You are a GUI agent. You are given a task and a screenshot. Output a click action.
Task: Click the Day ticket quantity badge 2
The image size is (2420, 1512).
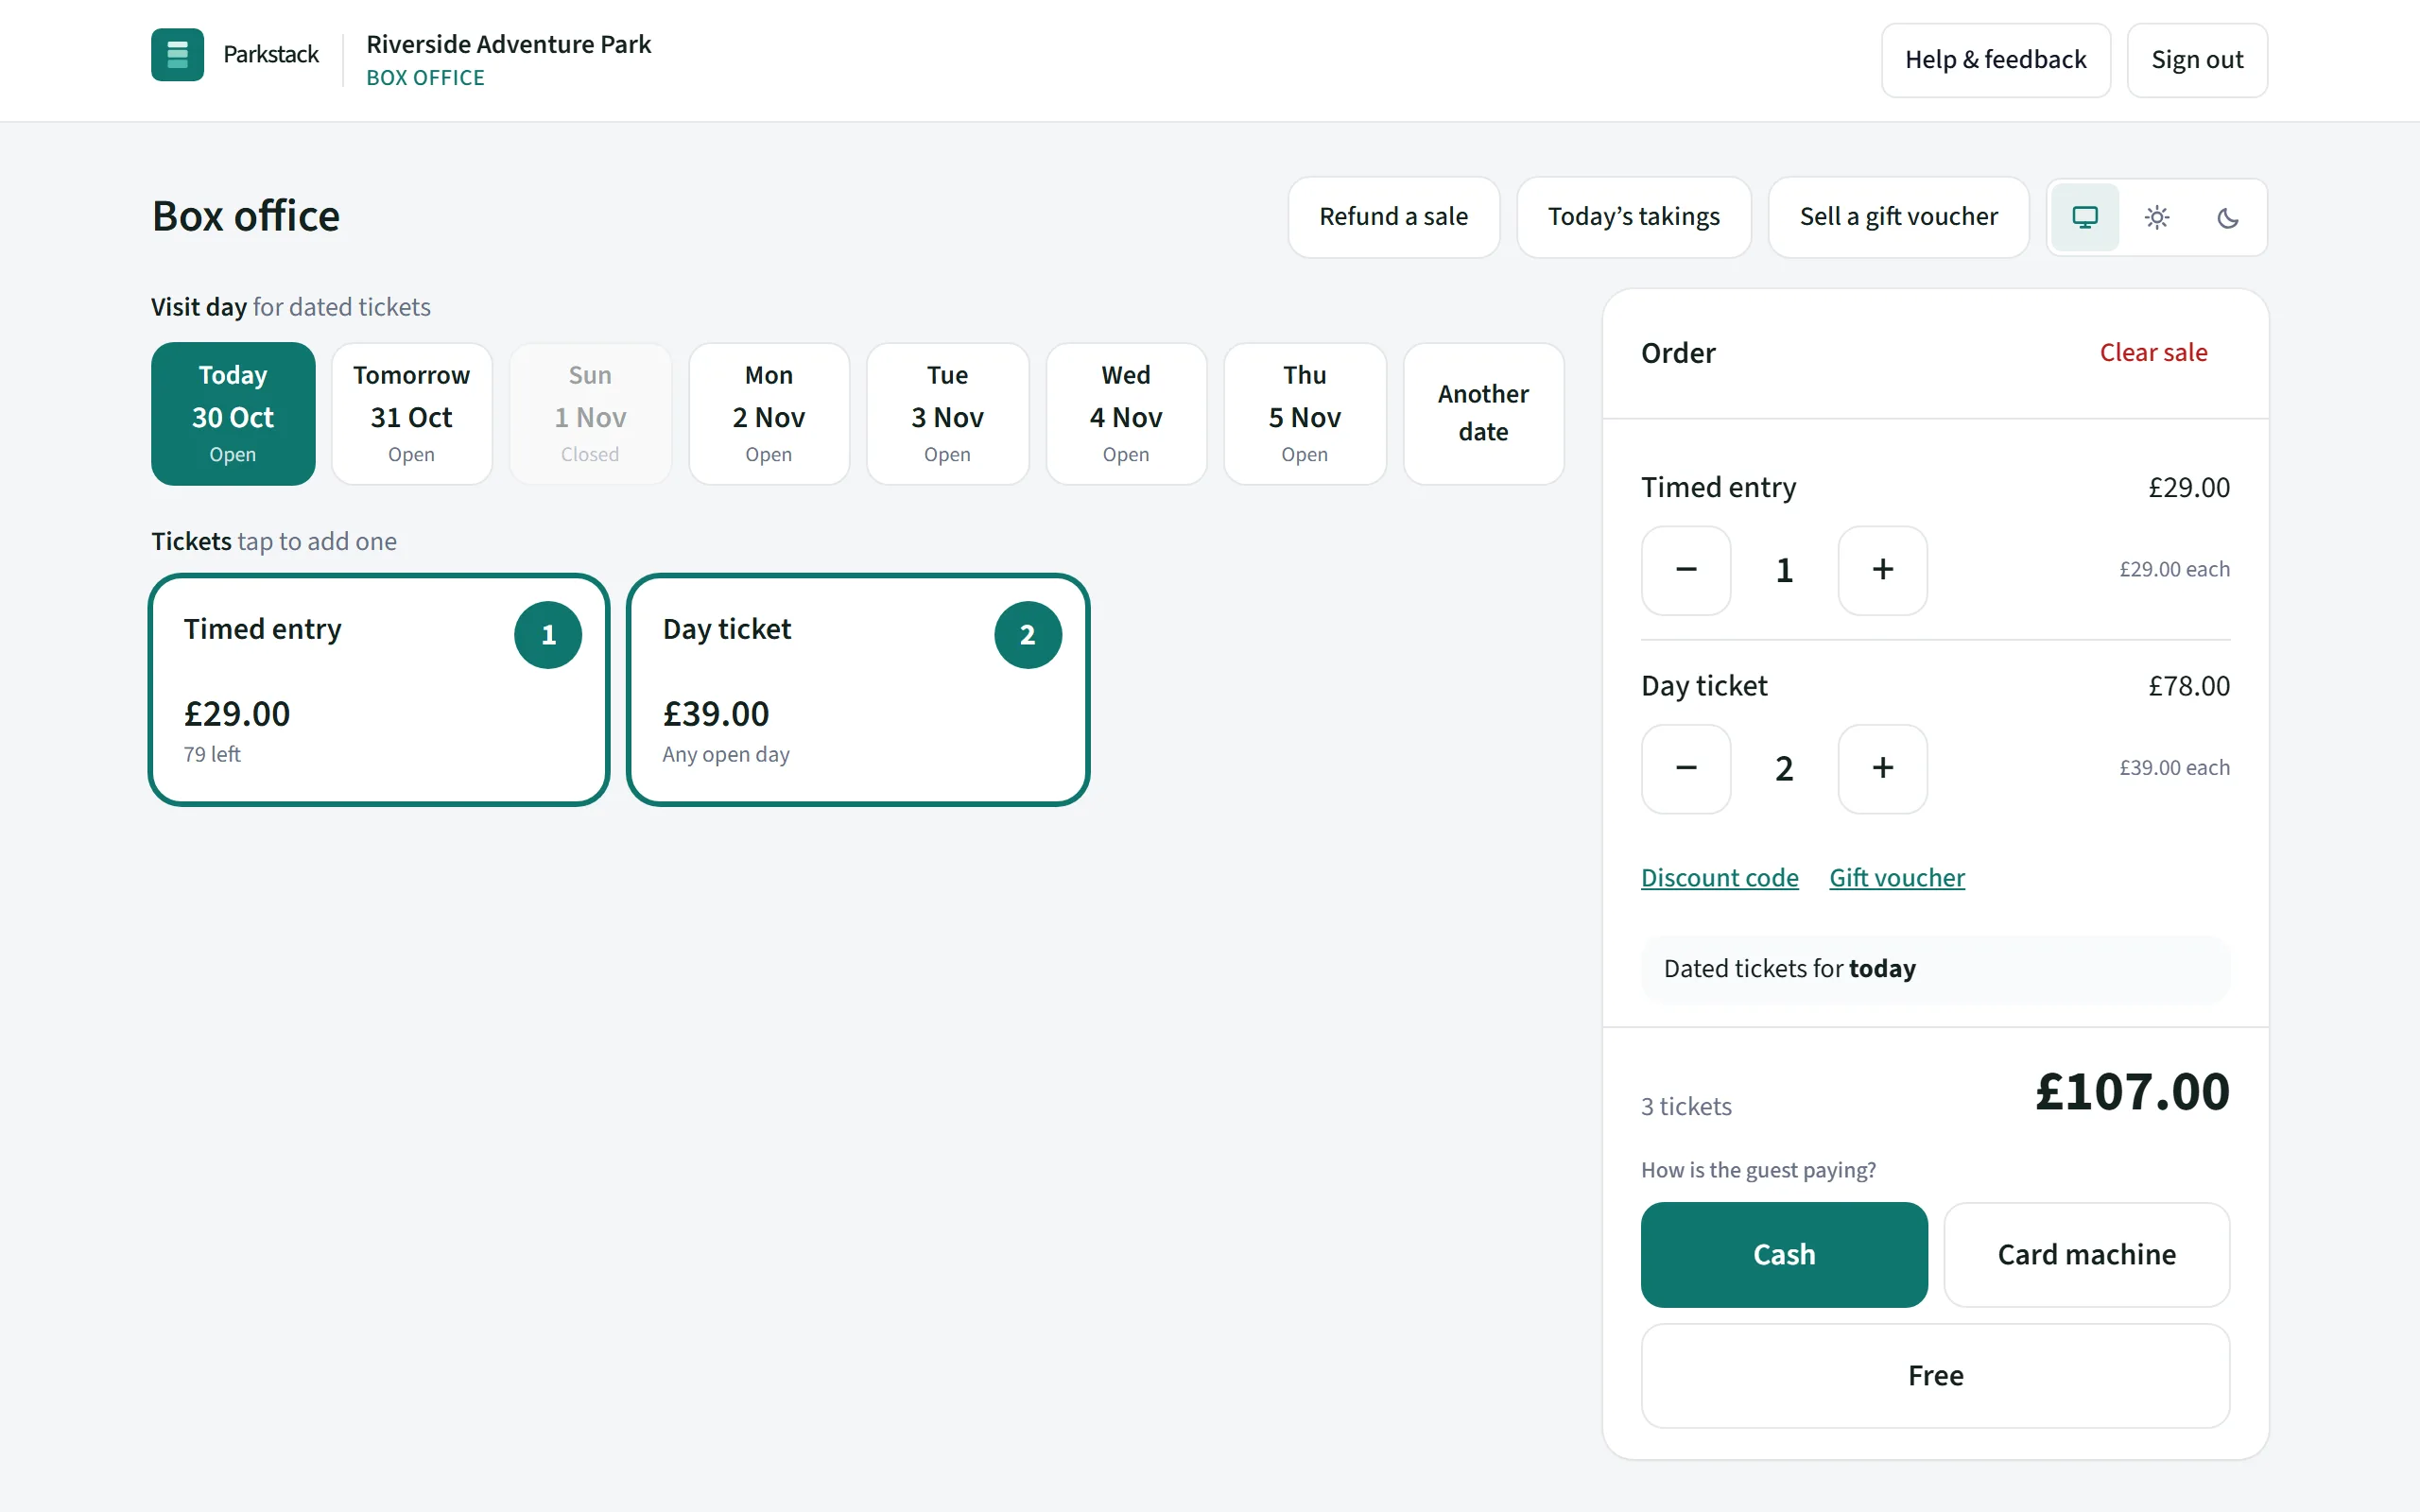pyautogui.click(x=1028, y=635)
